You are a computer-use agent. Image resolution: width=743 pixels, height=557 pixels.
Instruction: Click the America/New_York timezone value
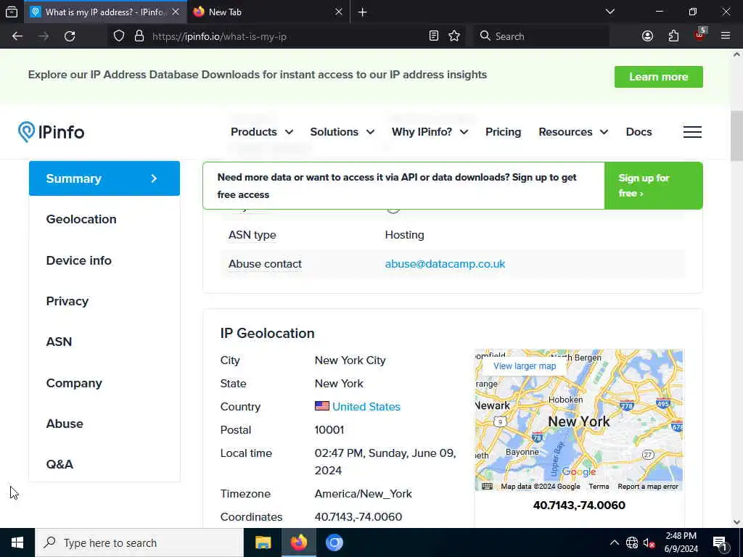pyautogui.click(x=363, y=493)
